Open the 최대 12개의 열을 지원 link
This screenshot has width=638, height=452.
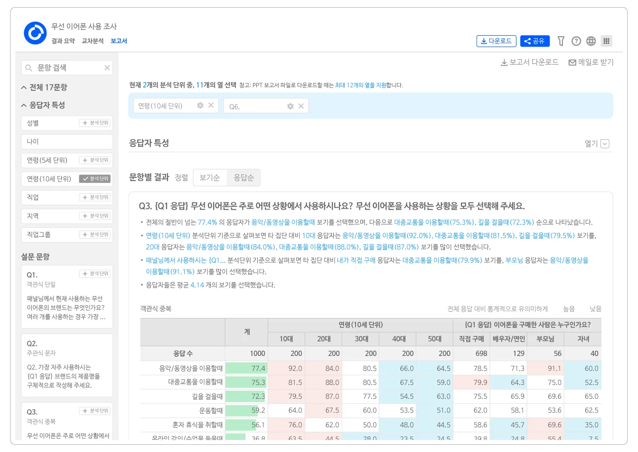click(360, 86)
